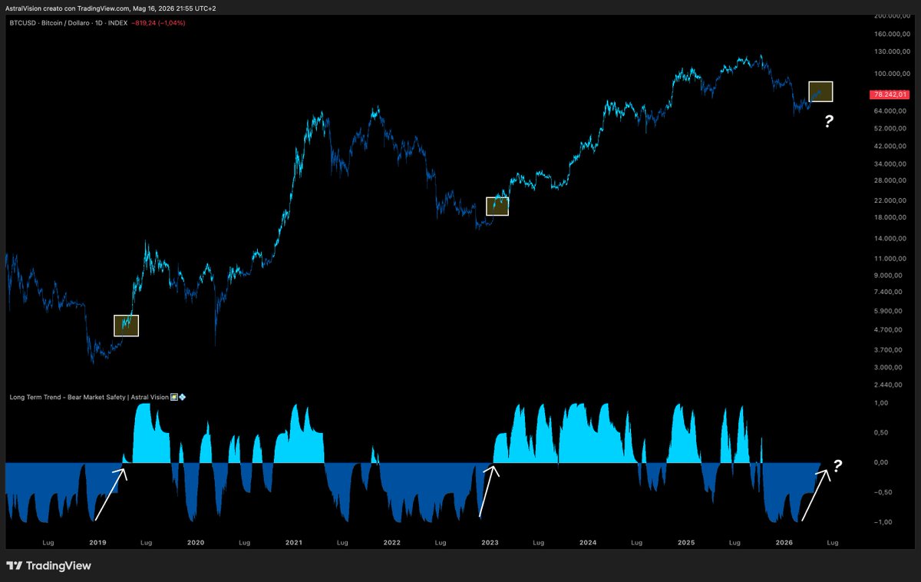Click the 18.000,00 price axis label
921x582 pixels.
[x=890, y=218]
